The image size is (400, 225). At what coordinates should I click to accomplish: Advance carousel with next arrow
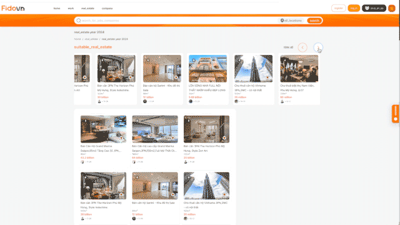pos(318,47)
